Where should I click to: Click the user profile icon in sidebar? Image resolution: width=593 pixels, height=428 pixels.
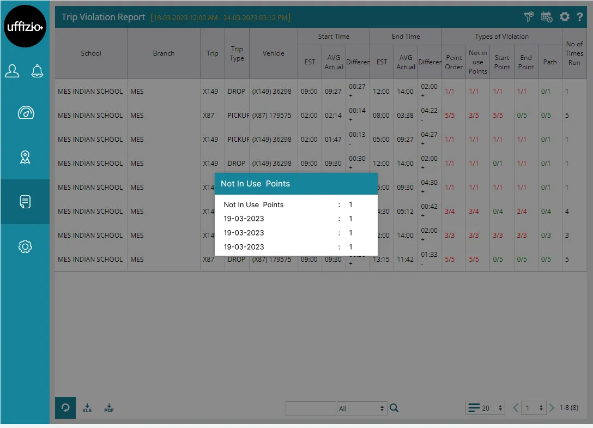tap(13, 71)
